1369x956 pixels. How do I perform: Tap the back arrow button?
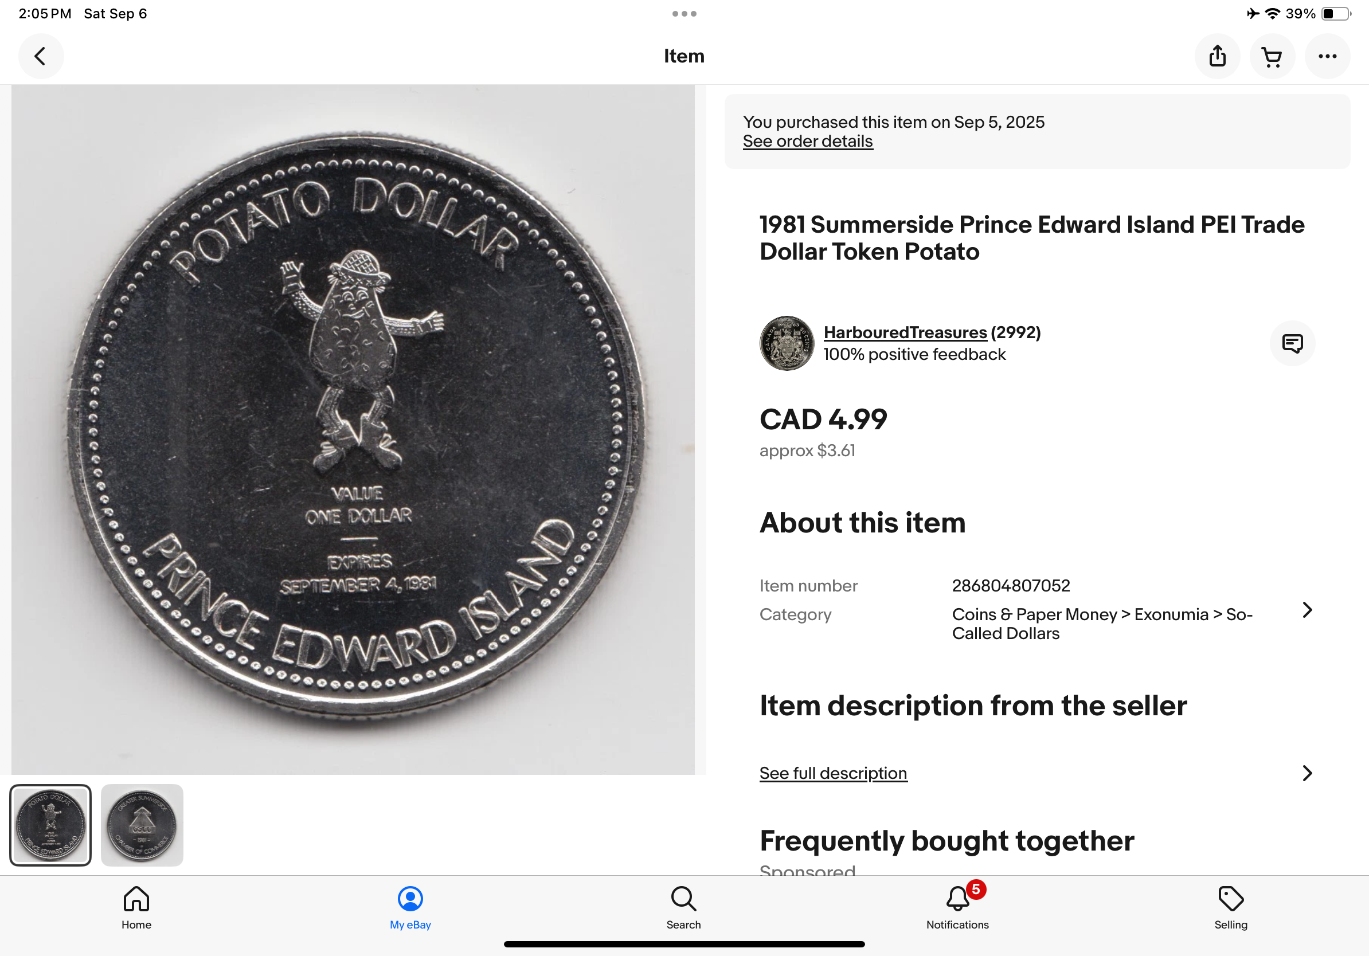click(41, 57)
